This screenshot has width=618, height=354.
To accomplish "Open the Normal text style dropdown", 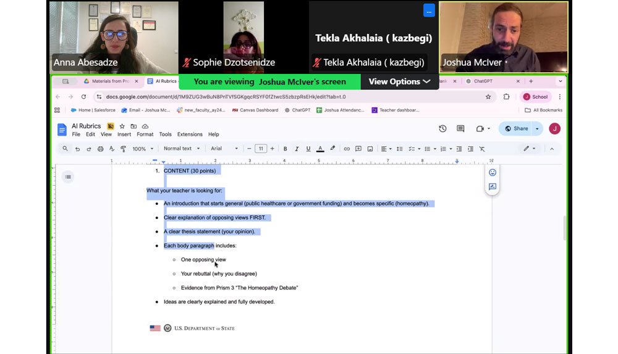I will 182,149.
